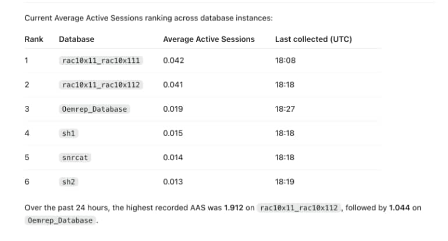Screen dimensions: 448x241
Task: Click the bold 1.044 value
Action: click(x=399, y=208)
